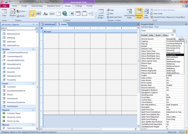The image size is (188, 134).
Task: Choose the Text Box control
Action: pos(39,14)
